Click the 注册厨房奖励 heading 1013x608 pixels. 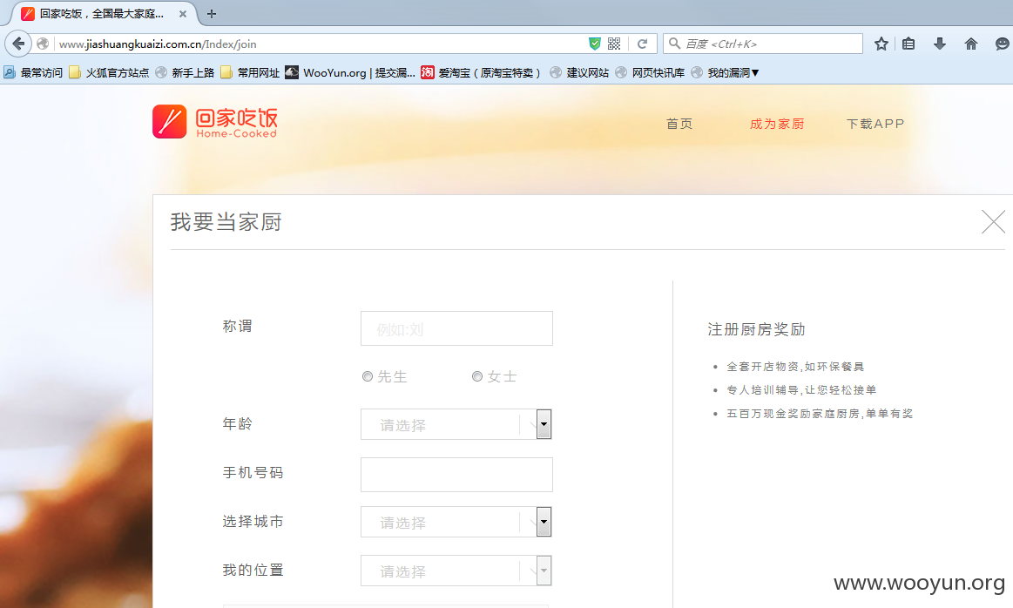point(756,329)
